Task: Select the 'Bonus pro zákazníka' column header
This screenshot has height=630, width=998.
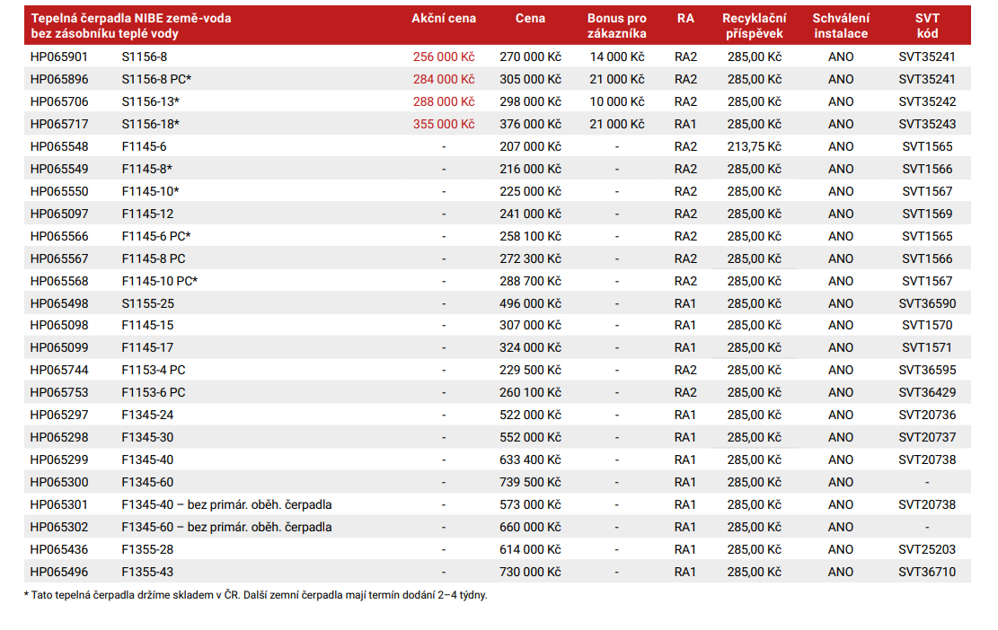Action: tap(616, 25)
